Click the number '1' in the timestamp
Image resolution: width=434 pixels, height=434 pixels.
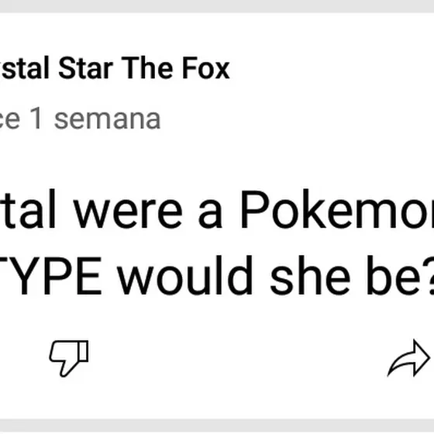(36, 118)
